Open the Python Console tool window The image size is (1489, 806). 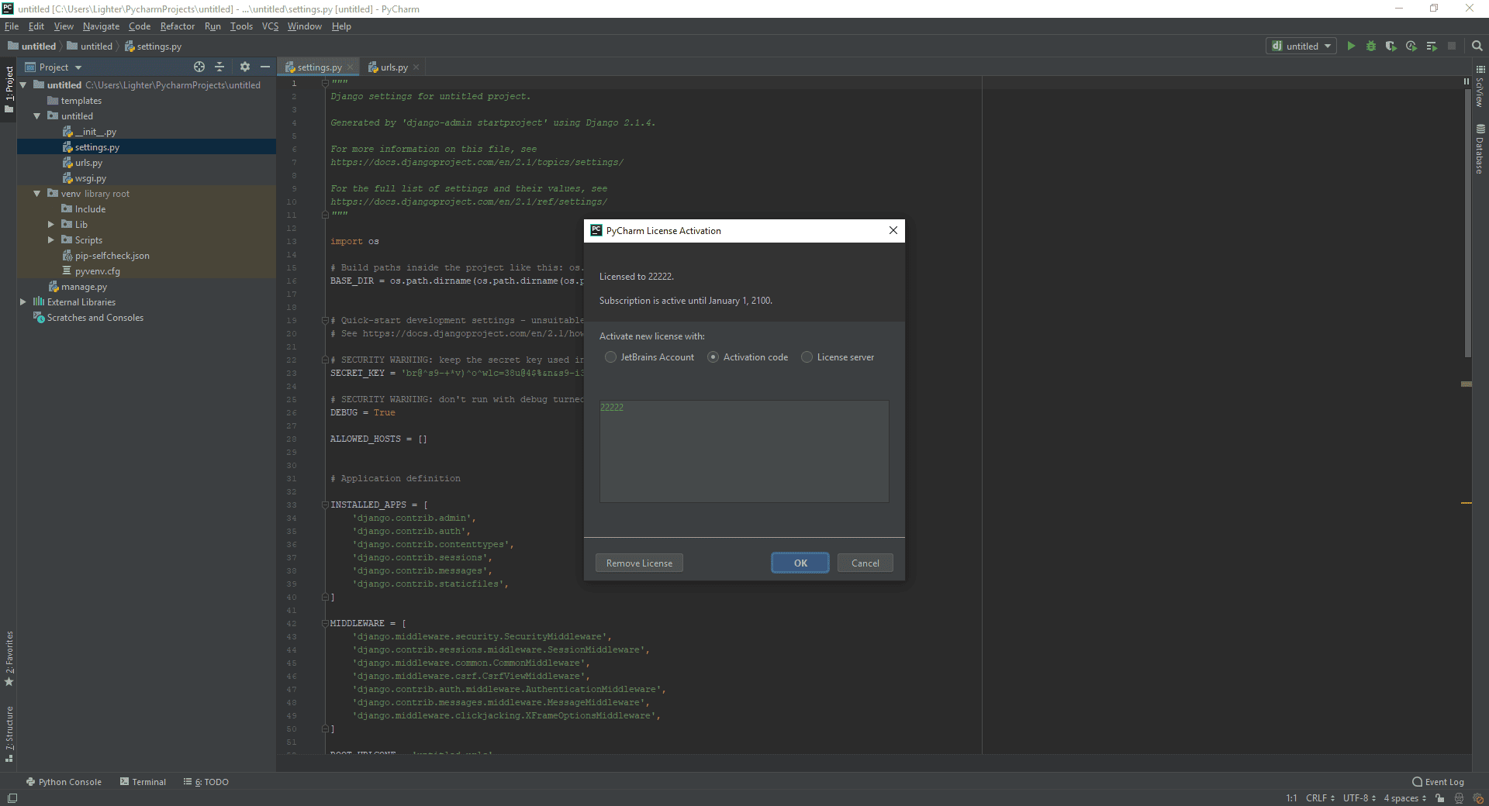[64, 782]
